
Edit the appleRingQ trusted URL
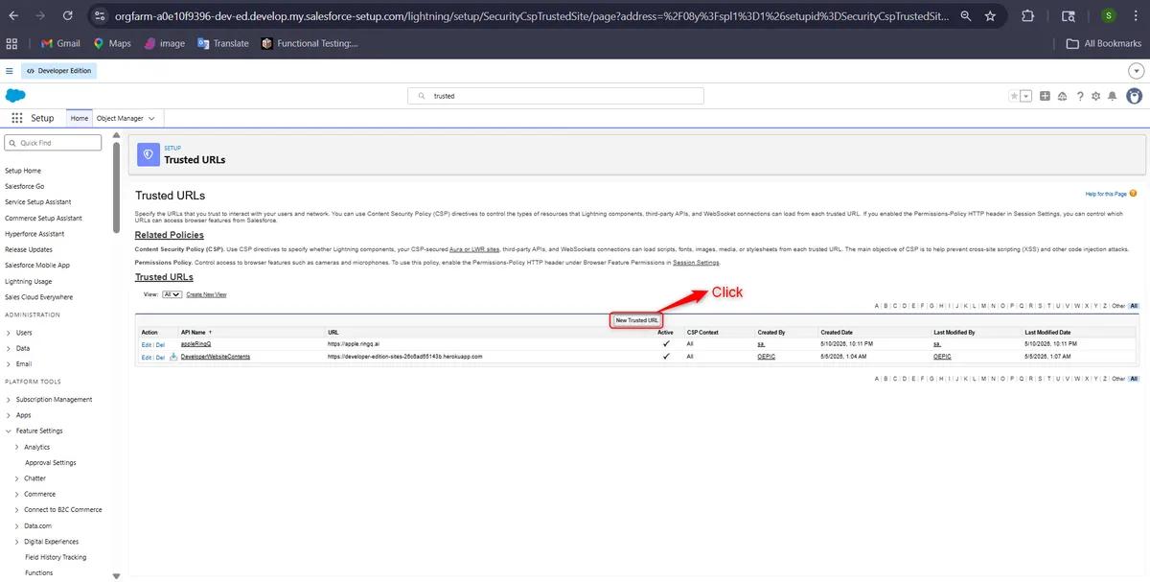click(x=146, y=343)
